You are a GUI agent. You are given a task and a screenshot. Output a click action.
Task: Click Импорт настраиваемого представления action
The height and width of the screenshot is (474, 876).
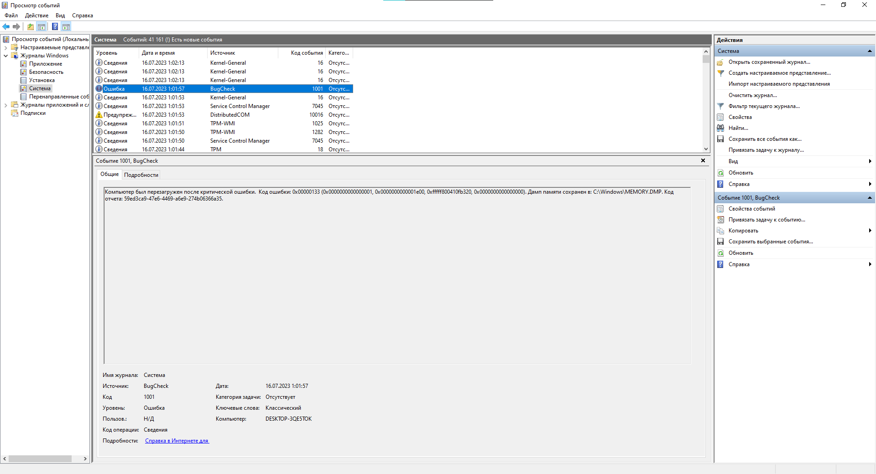pyautogui.click(x=779, y=84)
